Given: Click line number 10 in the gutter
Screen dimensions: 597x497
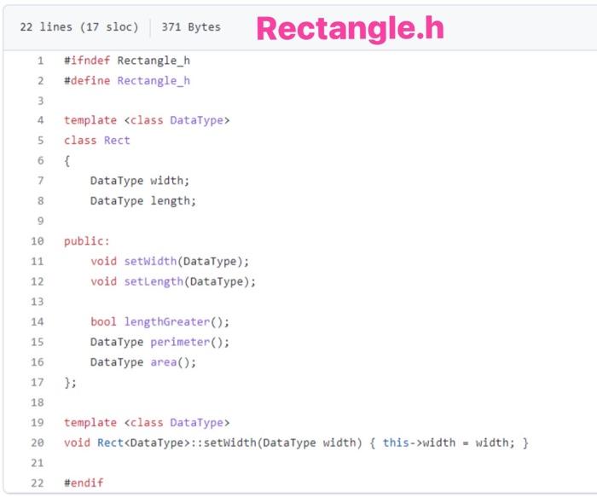Looking at the screenshot, I should coord(38,241).
